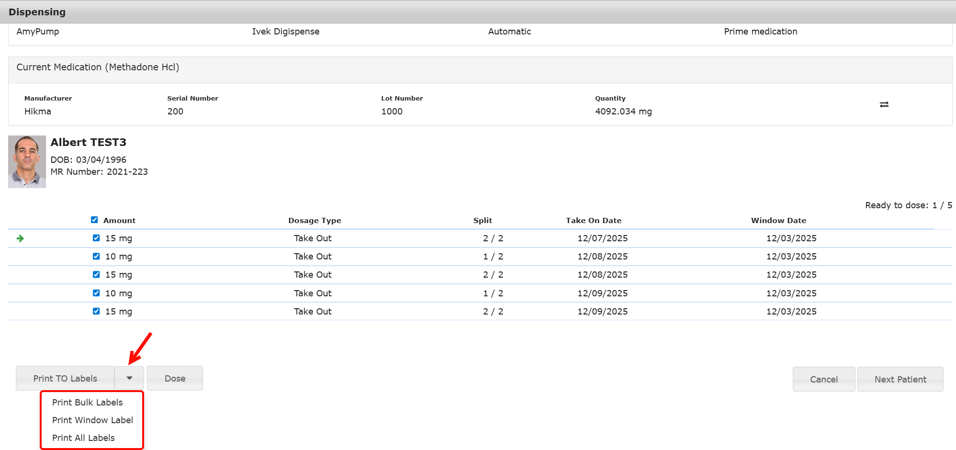Viewport: 956px width, 450px height.
Task: Click the Current Medication (Methadone Hcl) header
Action: pyautogui.click(x=98, y=67)
